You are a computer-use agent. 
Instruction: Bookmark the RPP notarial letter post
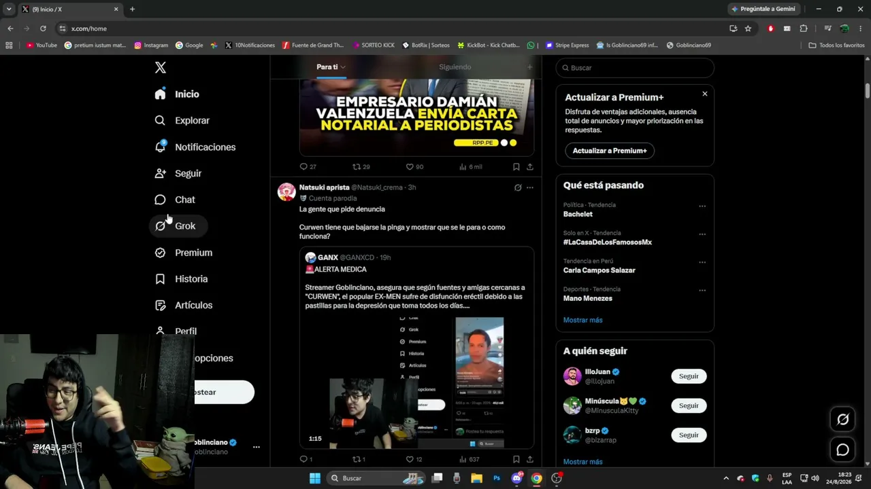pos(516,166)
